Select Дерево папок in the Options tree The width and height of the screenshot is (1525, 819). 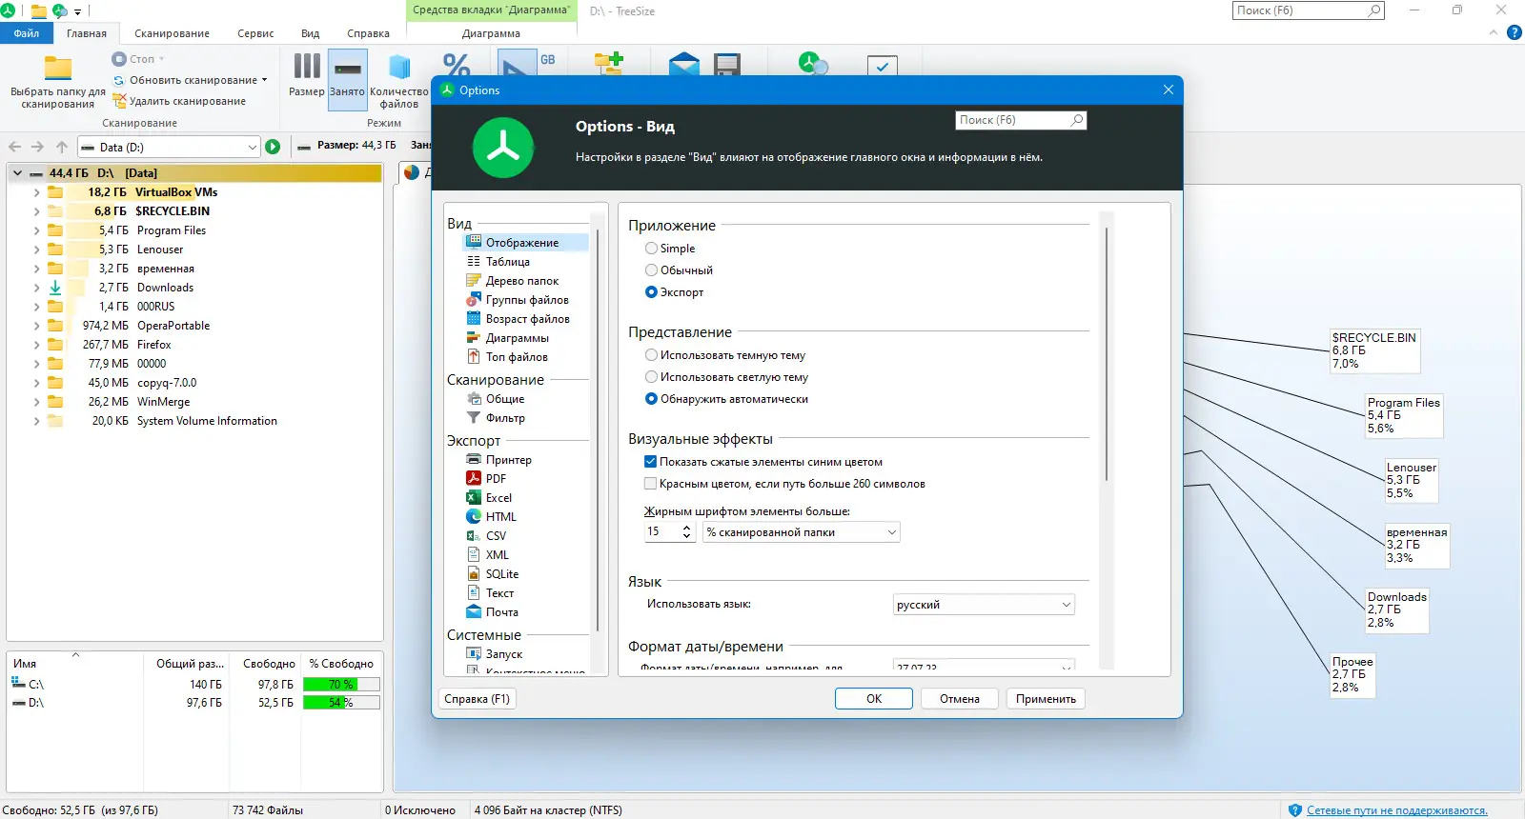[x=522, y=281]
